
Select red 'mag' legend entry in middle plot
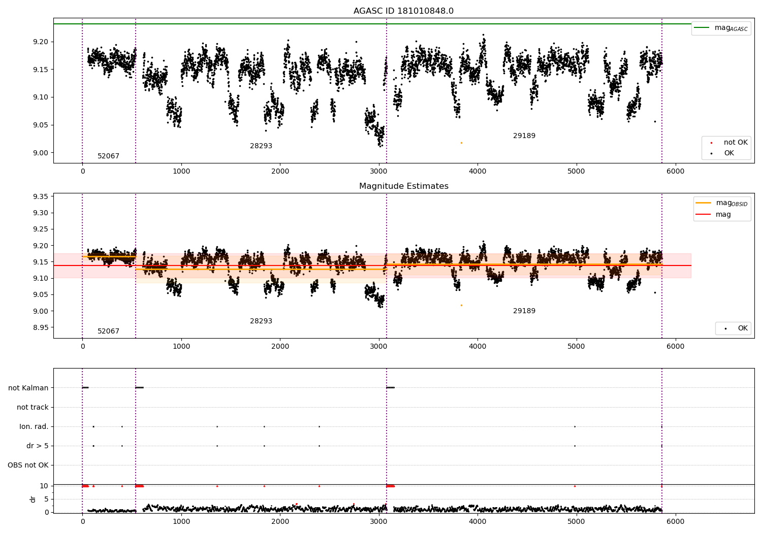(x=714, y=214)
